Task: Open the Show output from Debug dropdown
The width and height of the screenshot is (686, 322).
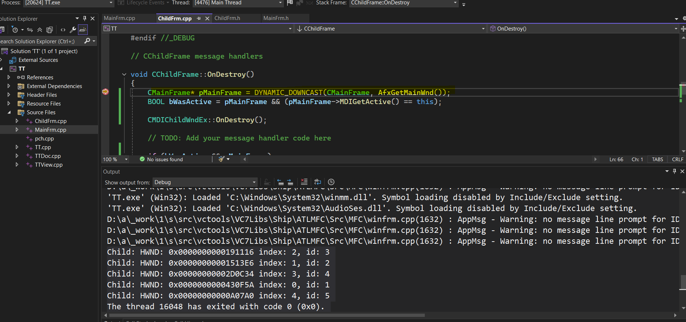Action: coord(205,182)
